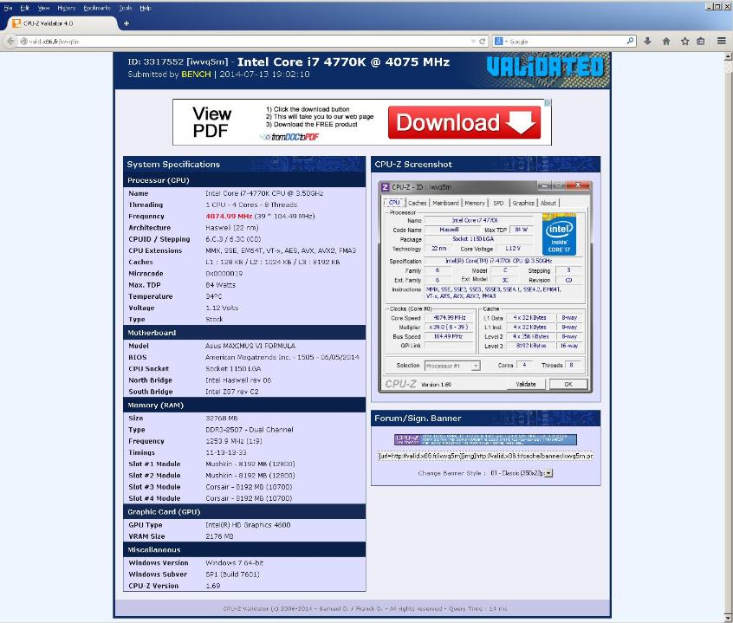
Task: Click the Intel(R) HD Graphics 4600 value
Action: point(248,525)
